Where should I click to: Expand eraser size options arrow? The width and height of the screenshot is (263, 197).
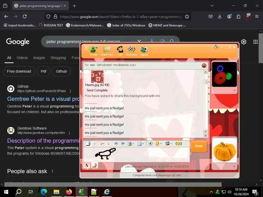coord(108,144)
